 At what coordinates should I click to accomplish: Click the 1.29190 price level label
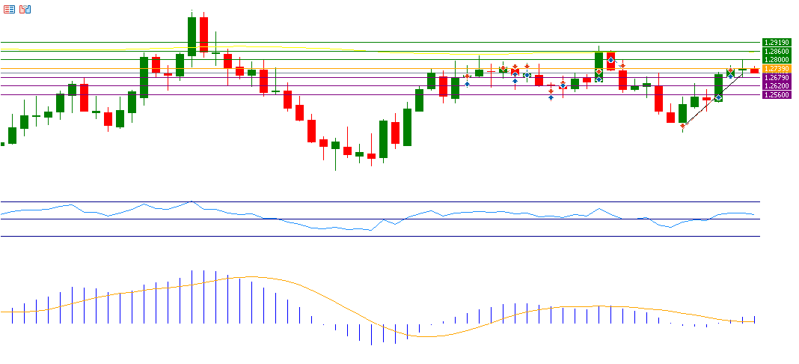[774, 43]
